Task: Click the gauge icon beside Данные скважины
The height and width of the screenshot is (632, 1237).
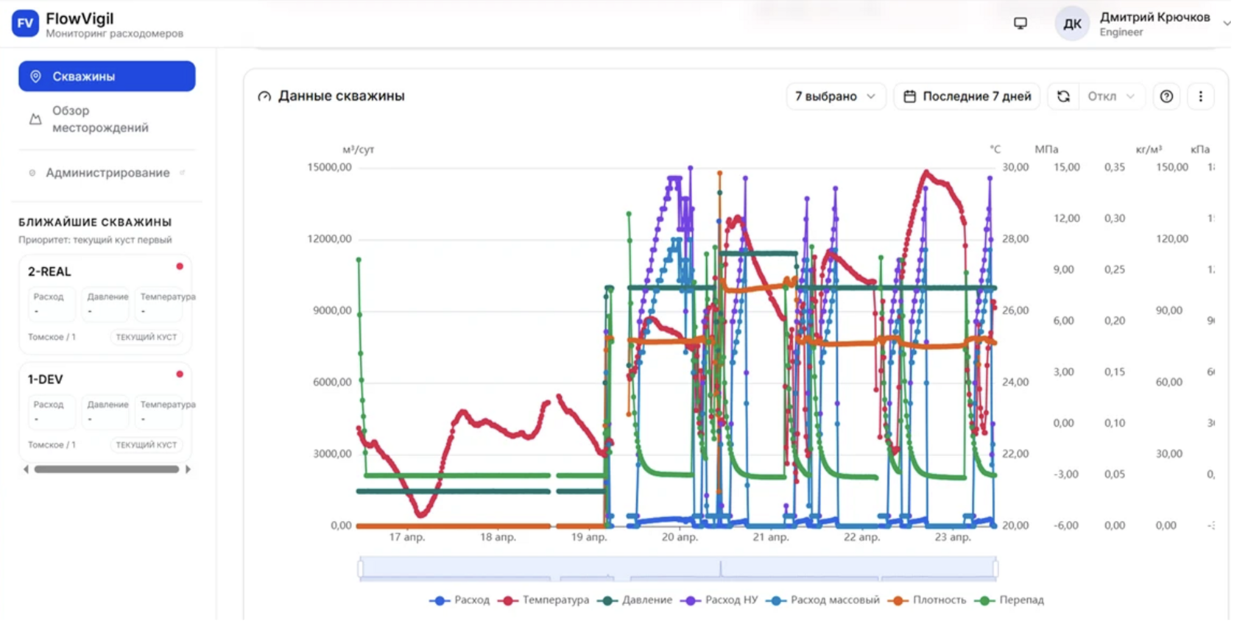Action: [x=264, y=96]
